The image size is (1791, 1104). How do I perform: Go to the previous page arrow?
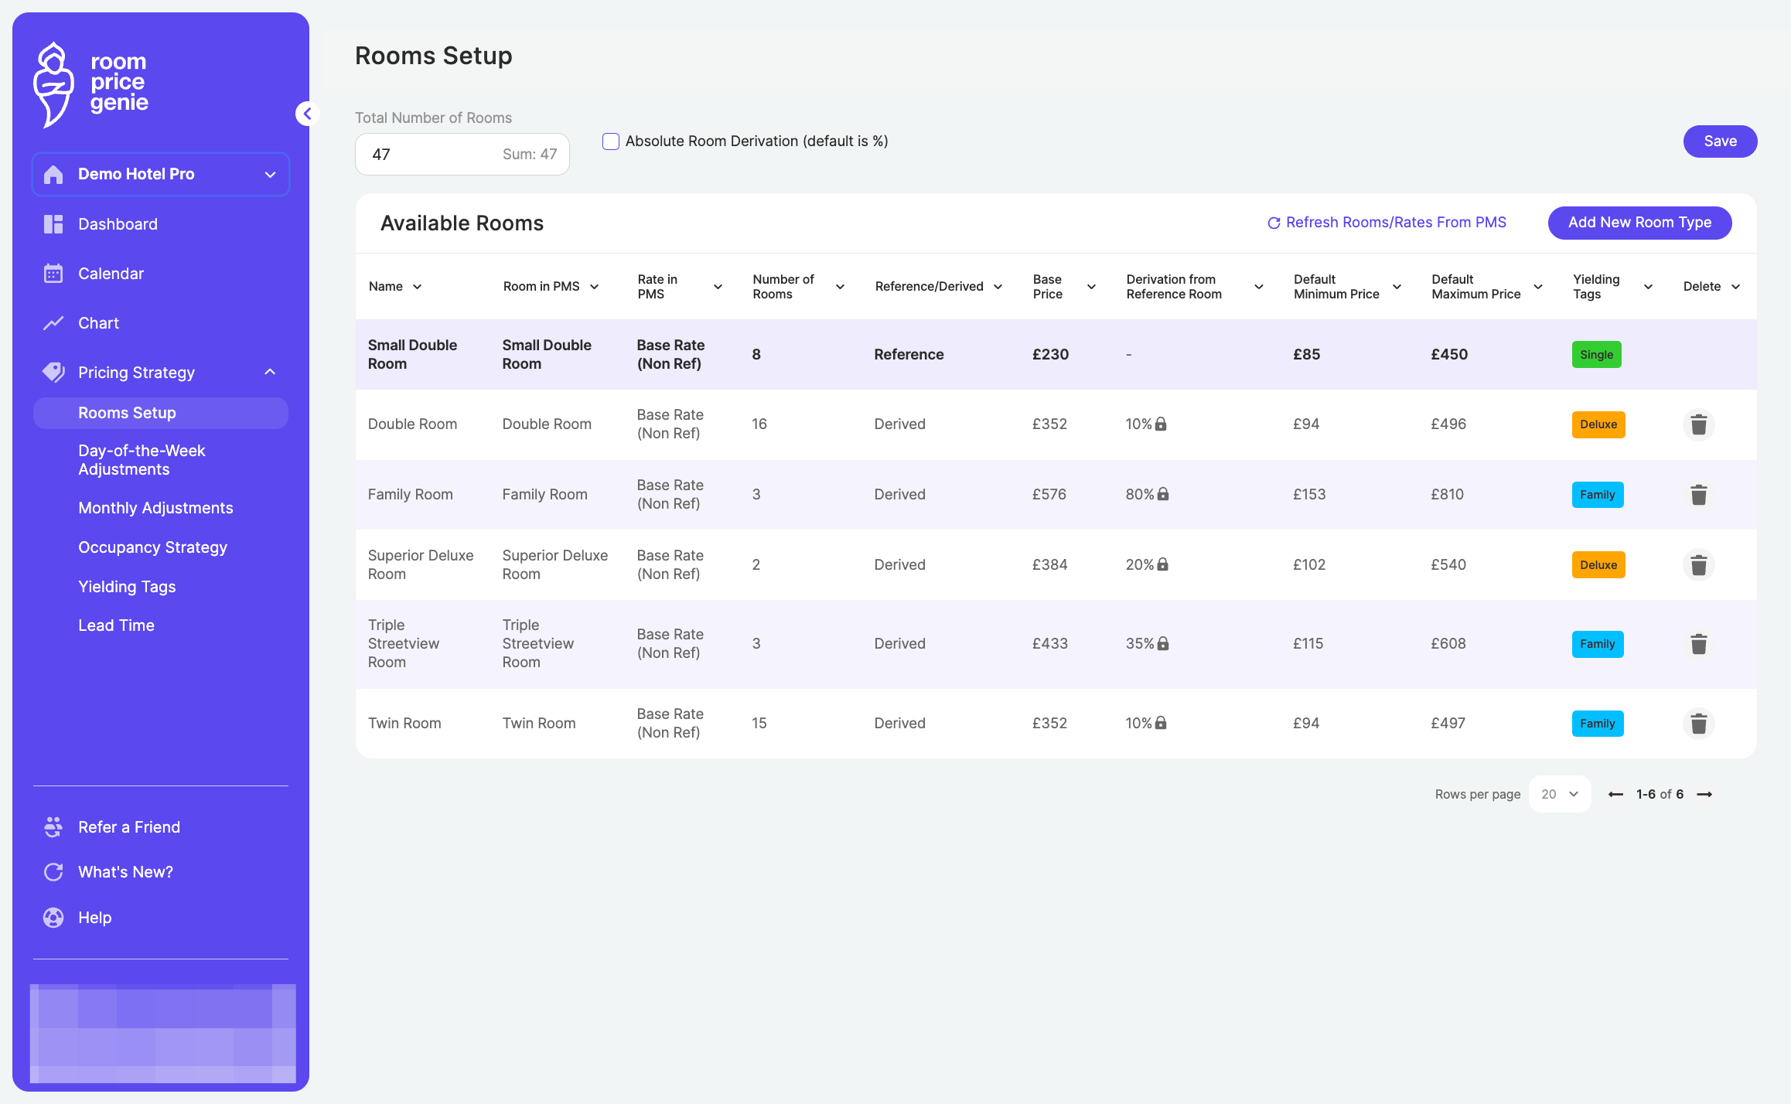[1616, 795]
